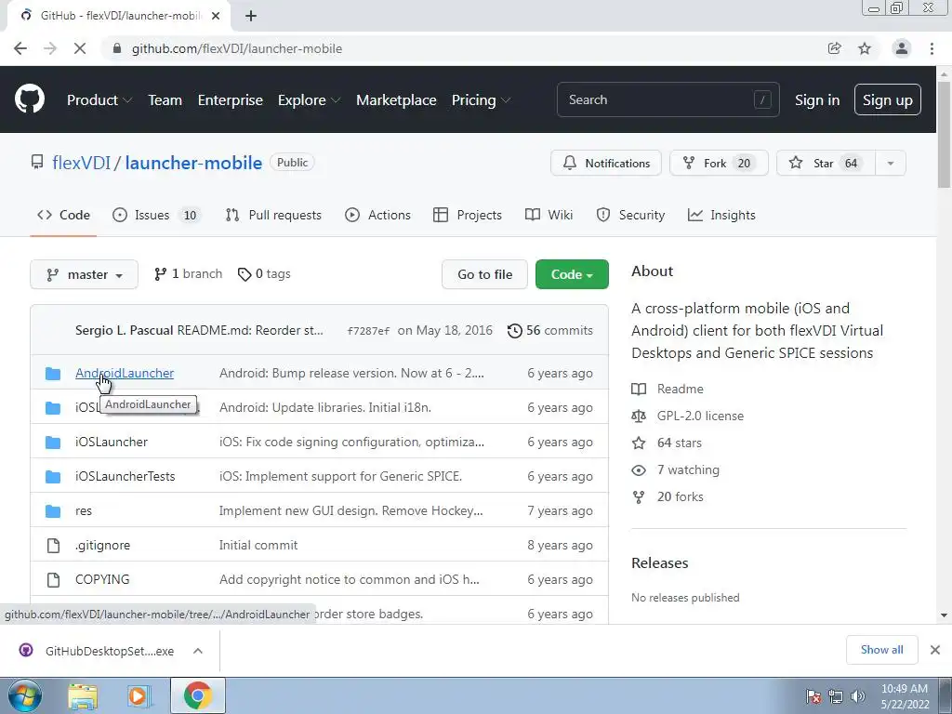Image resolution: width=952 pixels, height=714 pixels.
Task: Click the network tray icon
Action: coord(836,696)
